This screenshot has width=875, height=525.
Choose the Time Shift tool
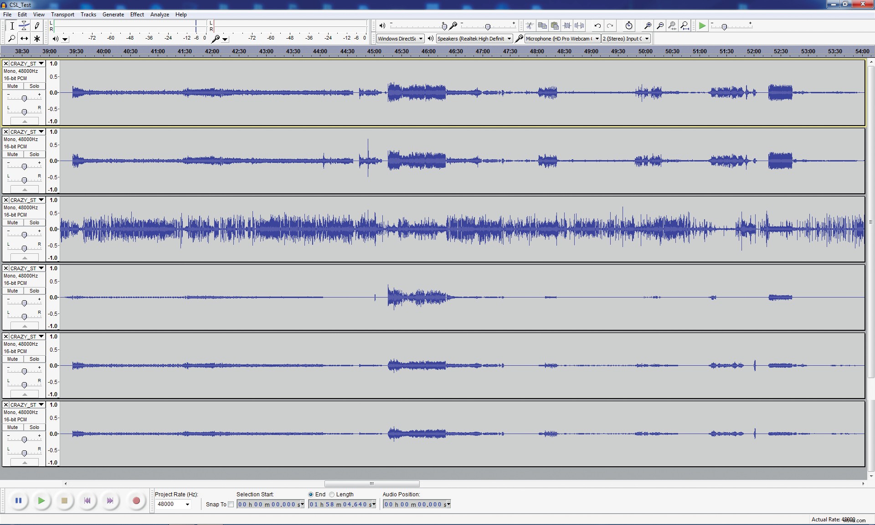pos(24,39)
